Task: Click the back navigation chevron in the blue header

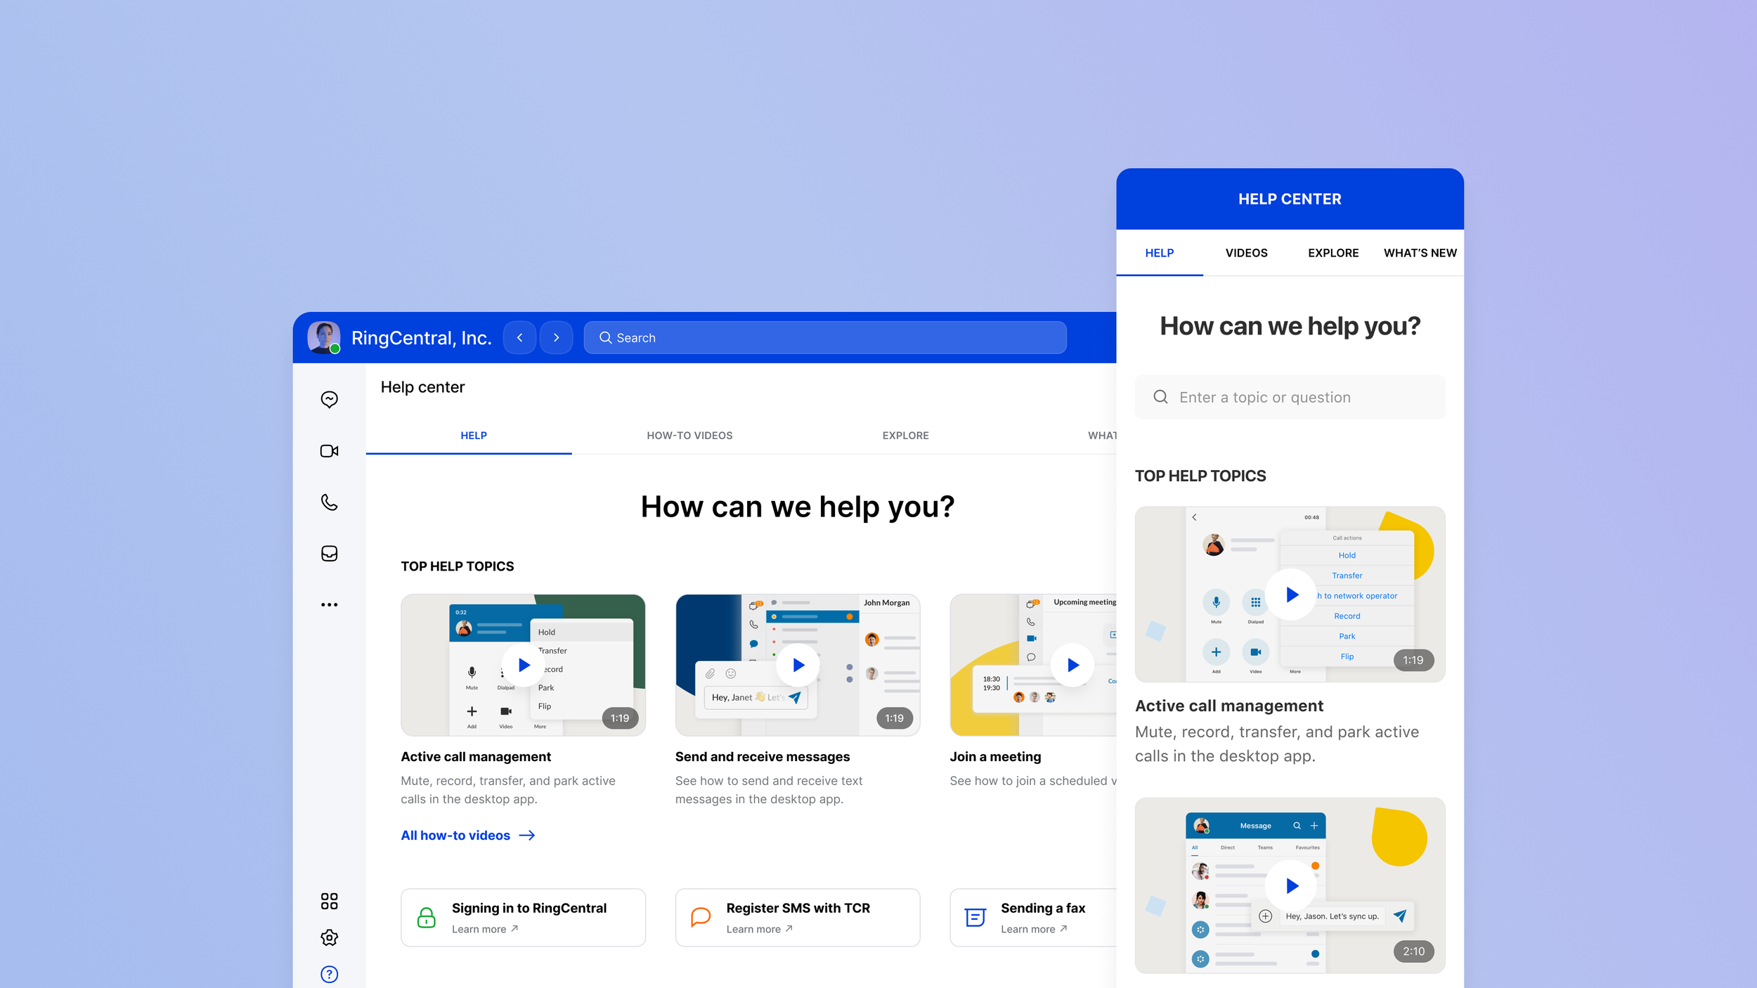Action: point(519,337)
